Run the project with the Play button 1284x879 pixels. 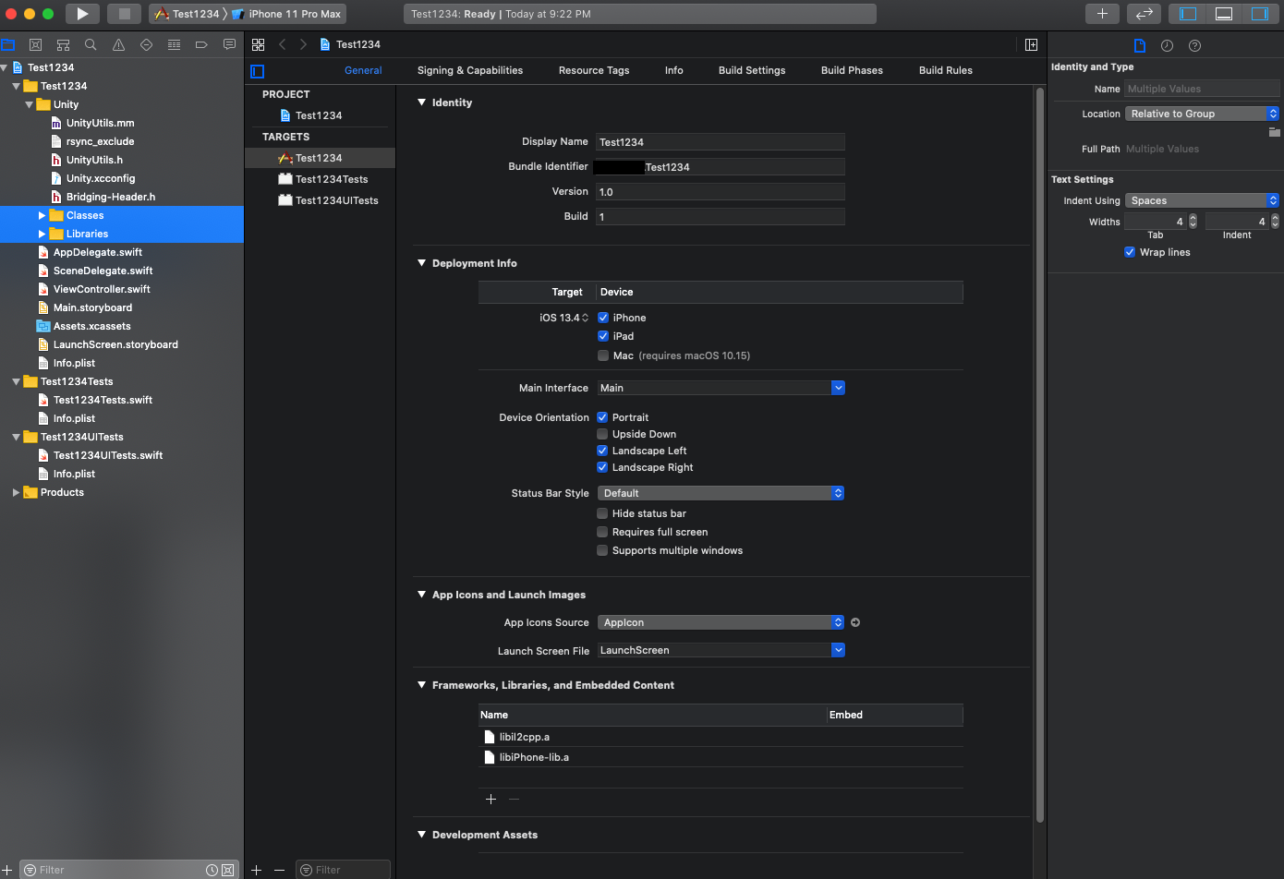[82, 14]
